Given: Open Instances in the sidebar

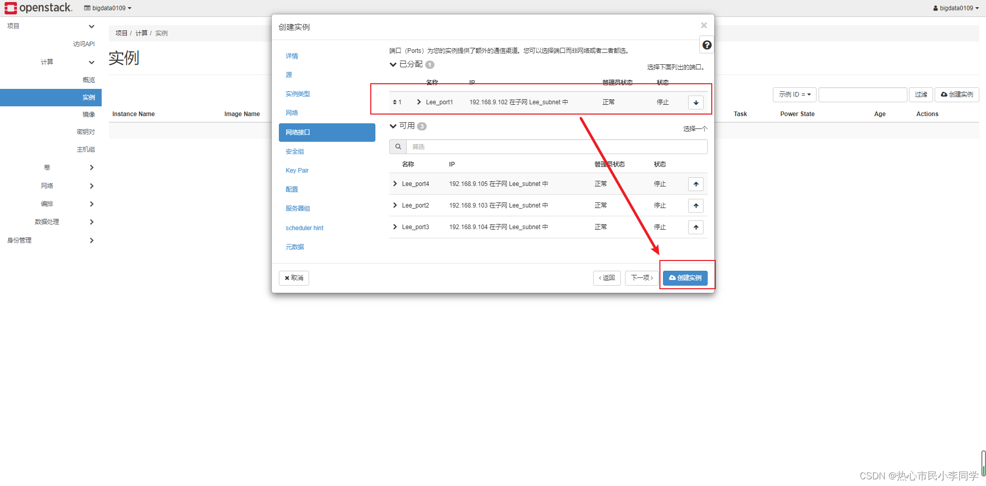Looking at the screenshot, I should (x=51, y=98).
